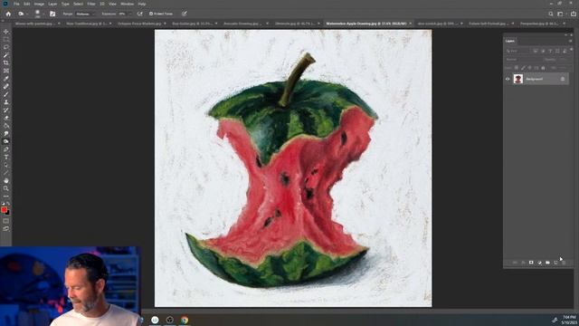Switch to Woman with pastels.jpg tab
Screen dimensions: 579x326
[x=34, y=24]
